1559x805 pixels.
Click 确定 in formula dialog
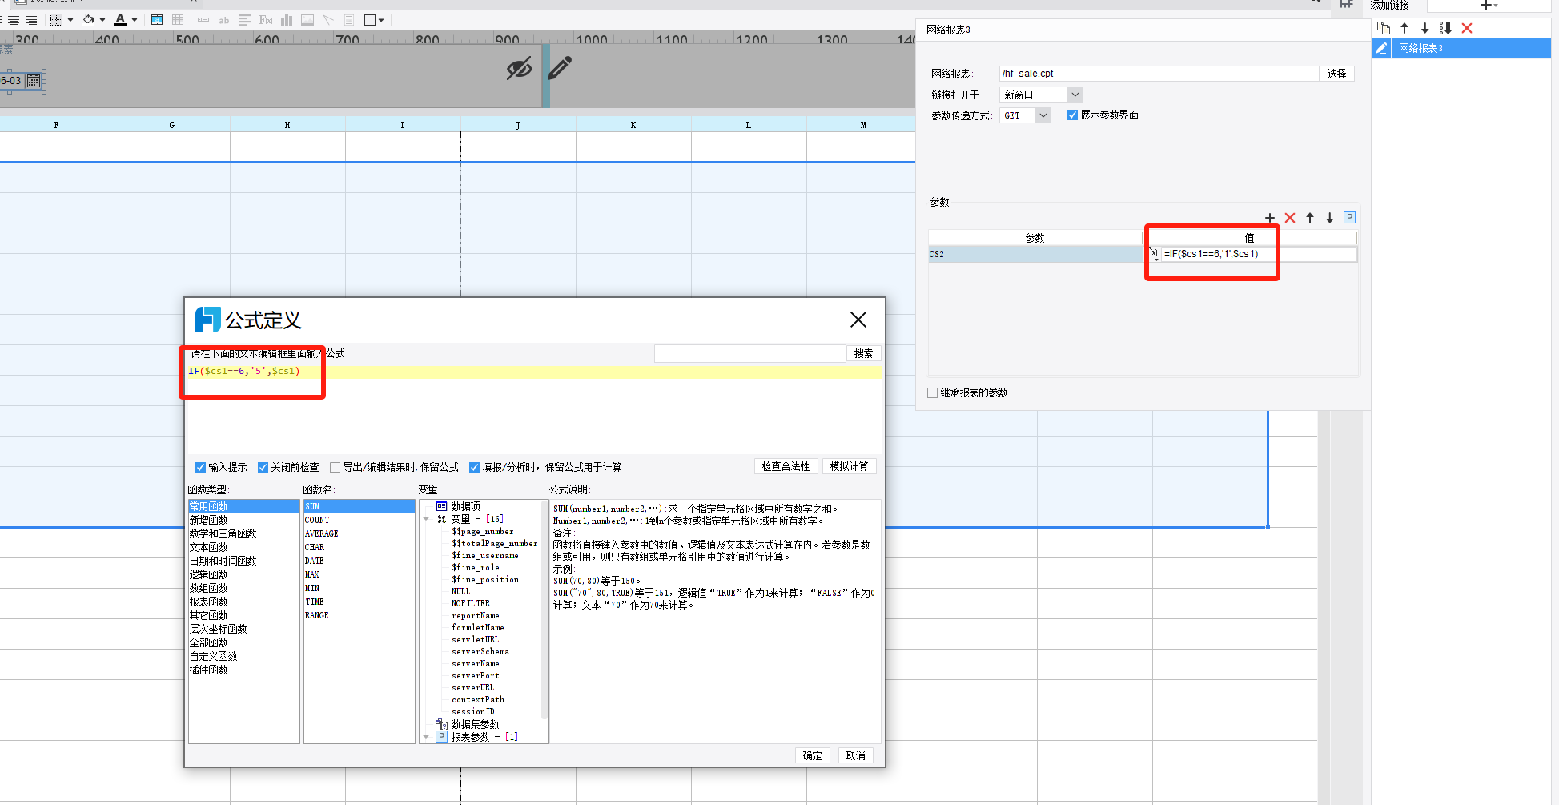click(813, 755)
